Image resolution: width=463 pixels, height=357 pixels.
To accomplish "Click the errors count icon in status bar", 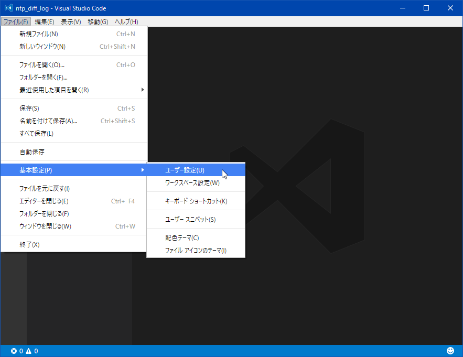I will tap(14, 351).
